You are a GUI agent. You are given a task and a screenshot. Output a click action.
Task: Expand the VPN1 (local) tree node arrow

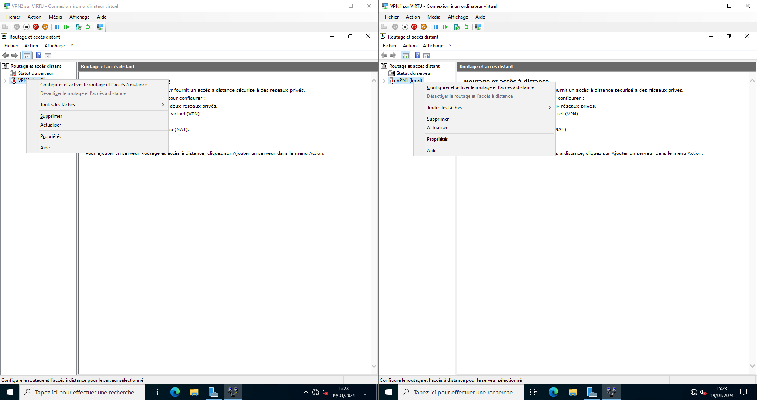pos(384,81)
